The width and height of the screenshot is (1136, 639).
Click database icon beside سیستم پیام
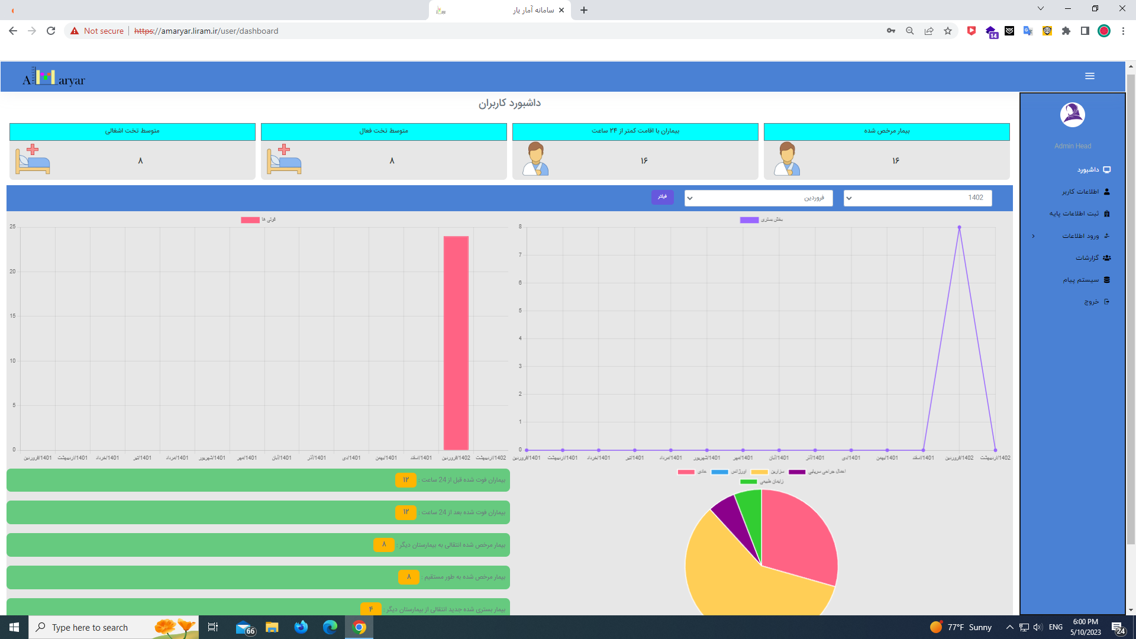[x=1107, y=280]
